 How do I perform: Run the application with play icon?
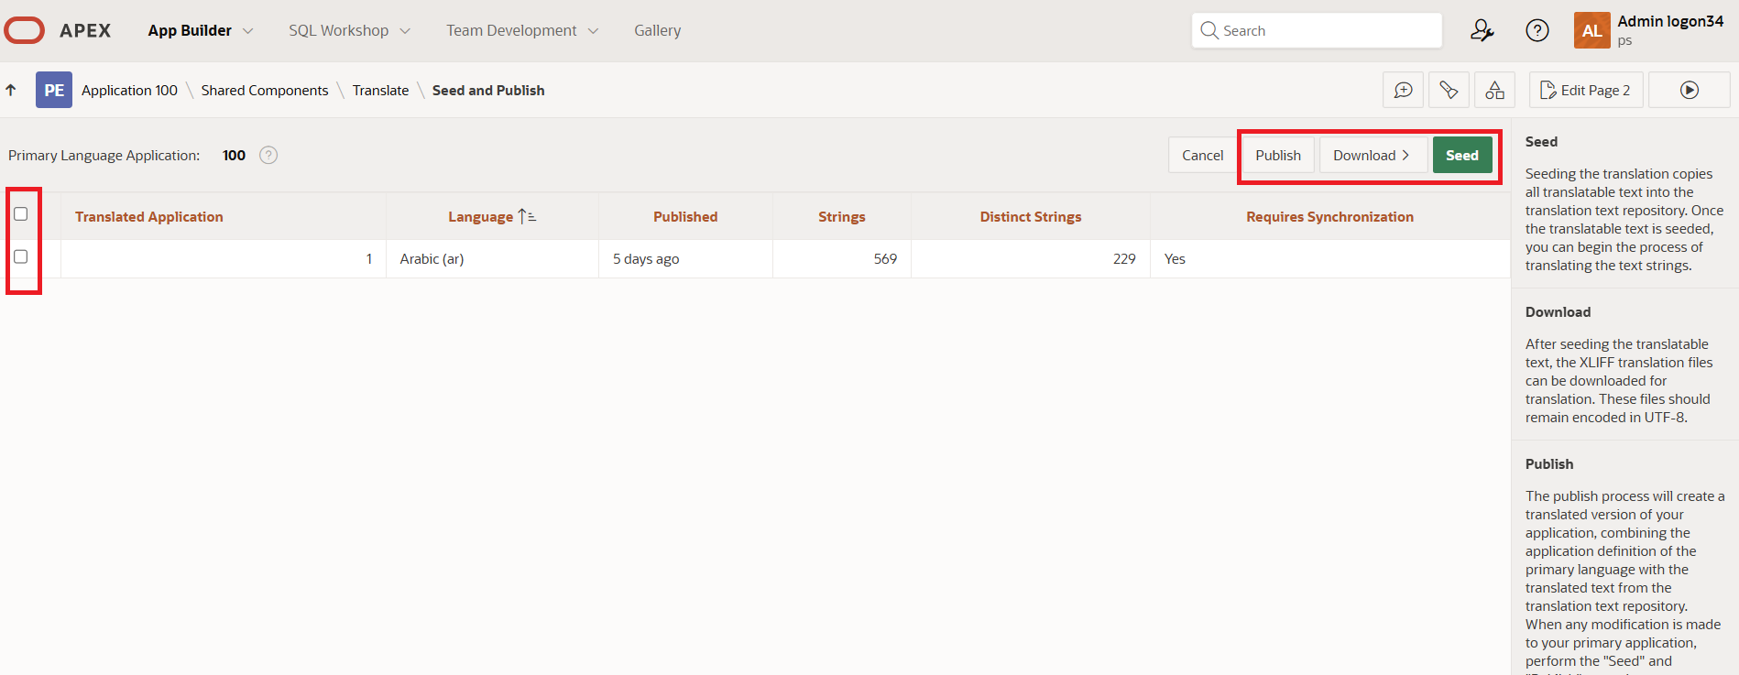click(x=1689, y=90)
